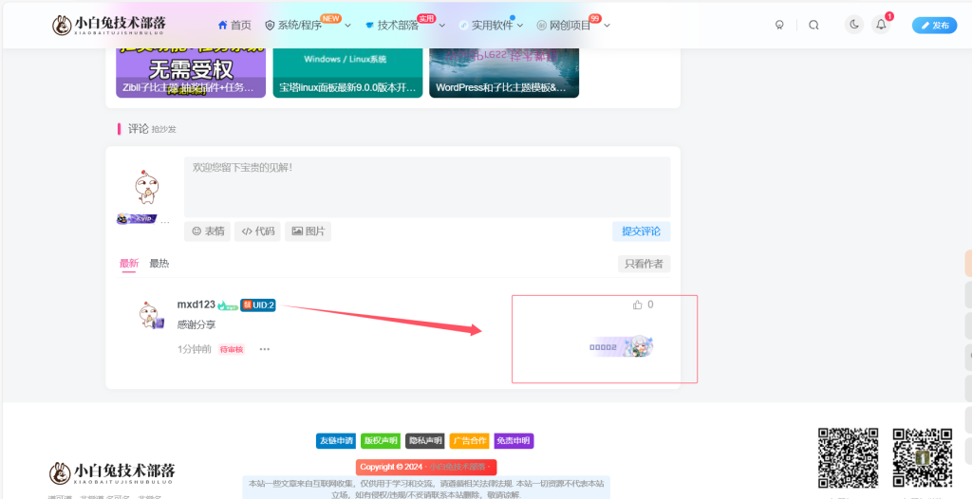Open the 网创项目 menu

pos(564,26)
